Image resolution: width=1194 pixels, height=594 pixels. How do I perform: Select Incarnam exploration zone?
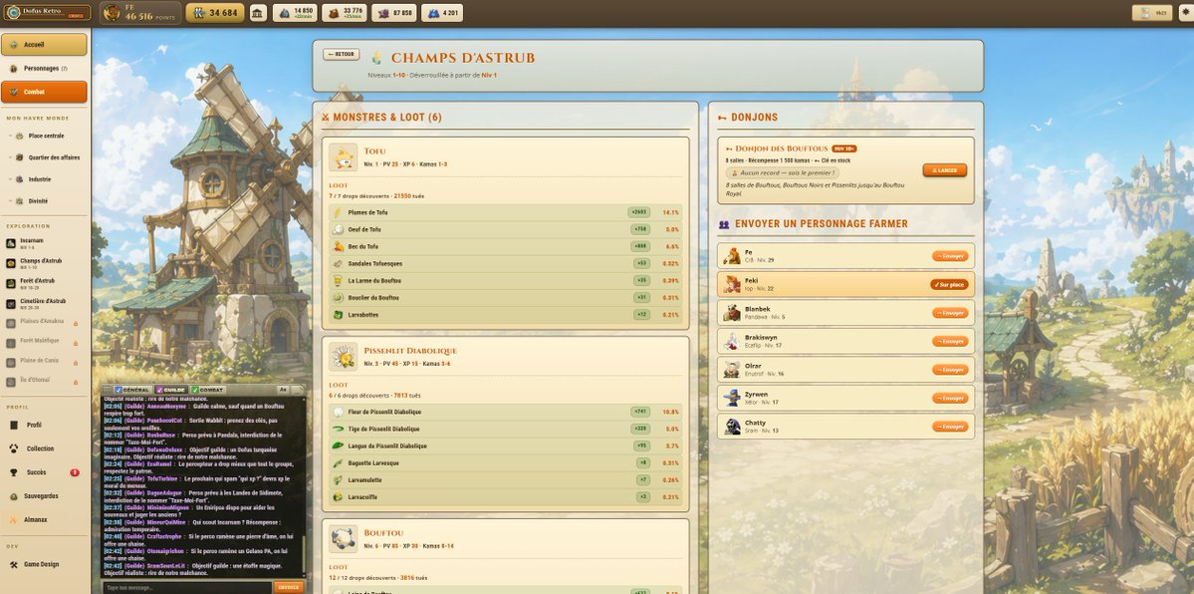click(44, 243)
